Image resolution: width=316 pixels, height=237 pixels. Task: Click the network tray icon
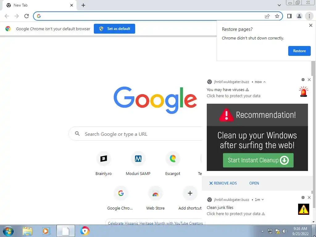tap(270, 231)
